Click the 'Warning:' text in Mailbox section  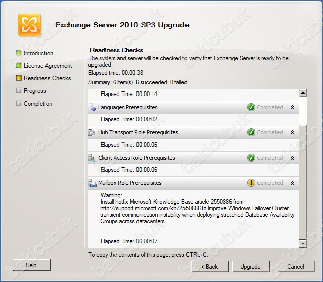pos(111,195)
